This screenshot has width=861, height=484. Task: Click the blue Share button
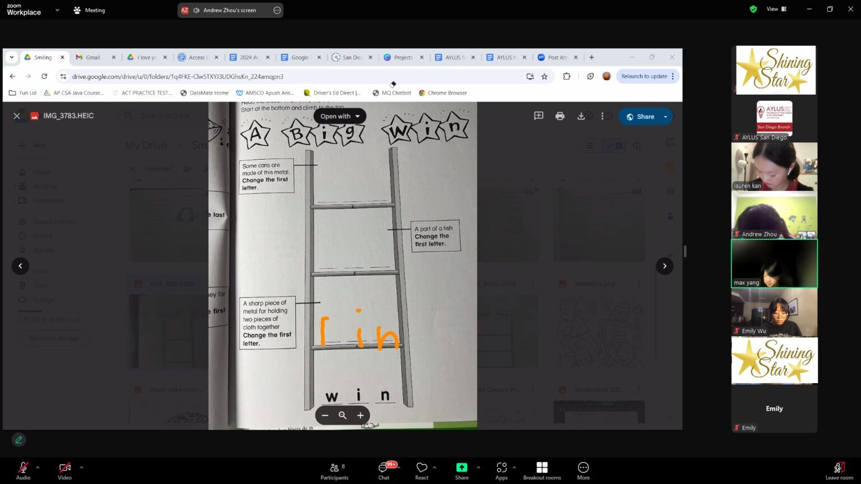tap(640, 117)
